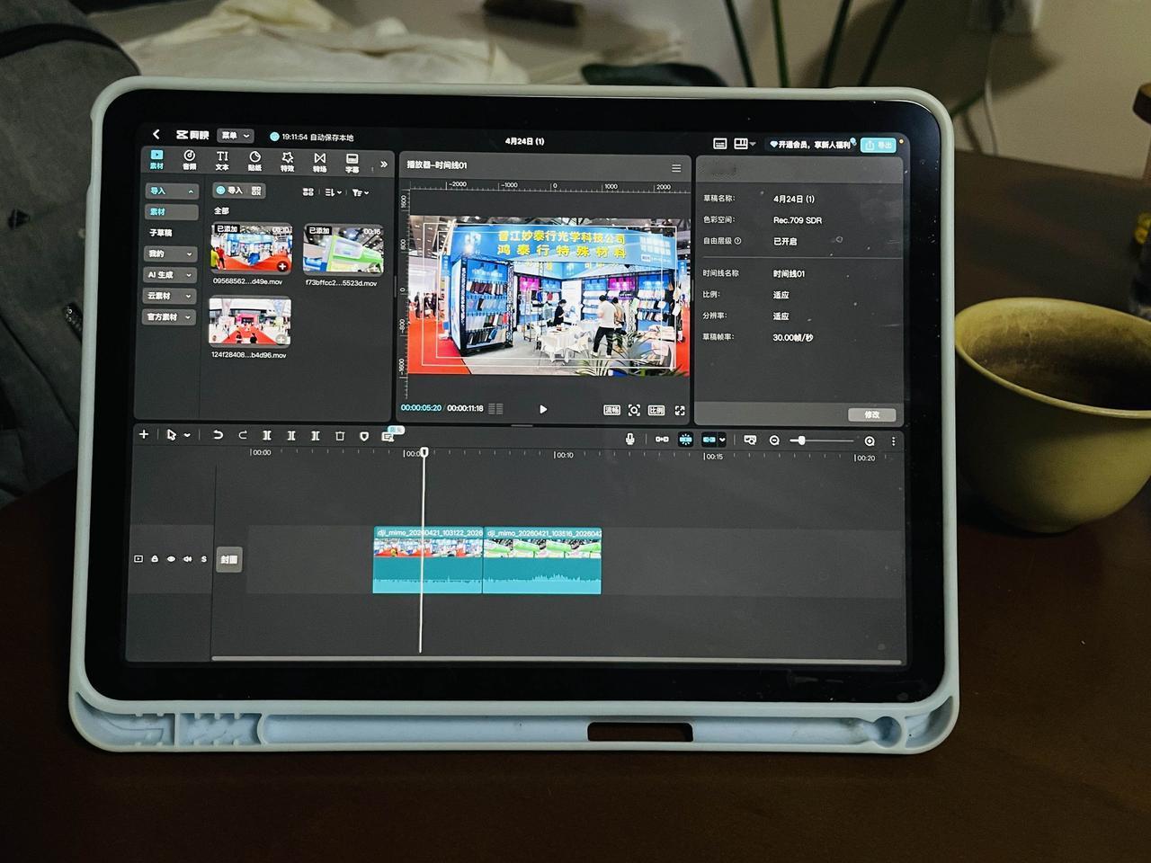Switch to the 素材 media tab
1151x863 pixels.
[156, 160]
